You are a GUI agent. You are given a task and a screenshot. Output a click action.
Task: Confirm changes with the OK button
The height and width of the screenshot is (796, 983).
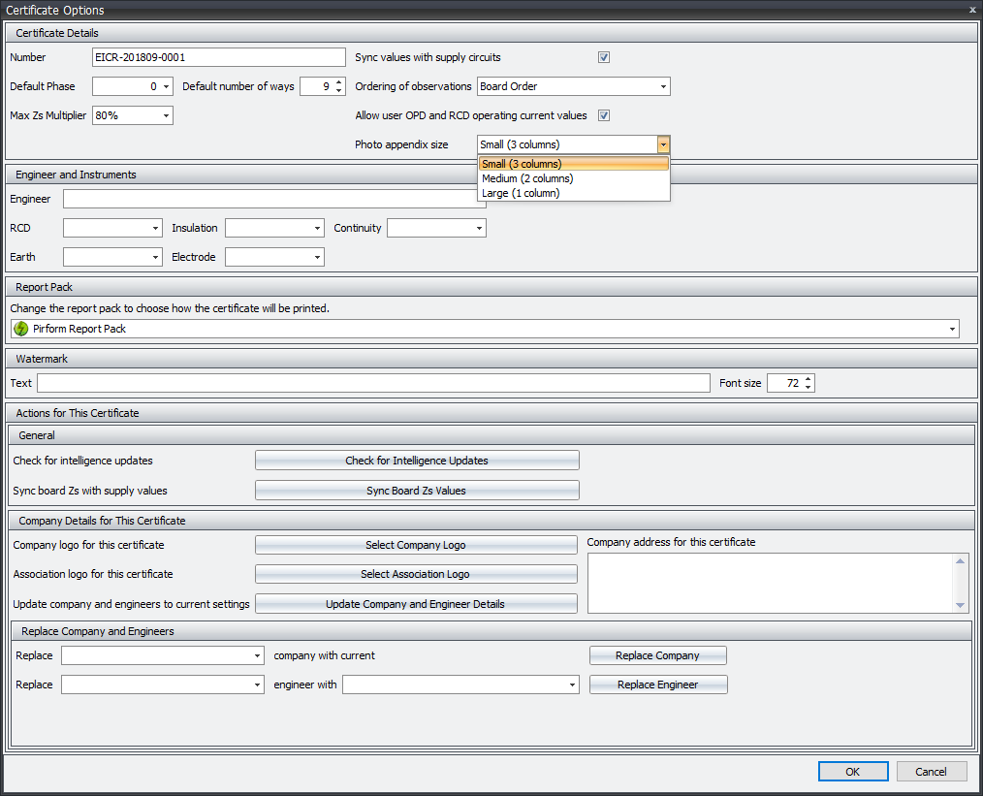(852, 772)
